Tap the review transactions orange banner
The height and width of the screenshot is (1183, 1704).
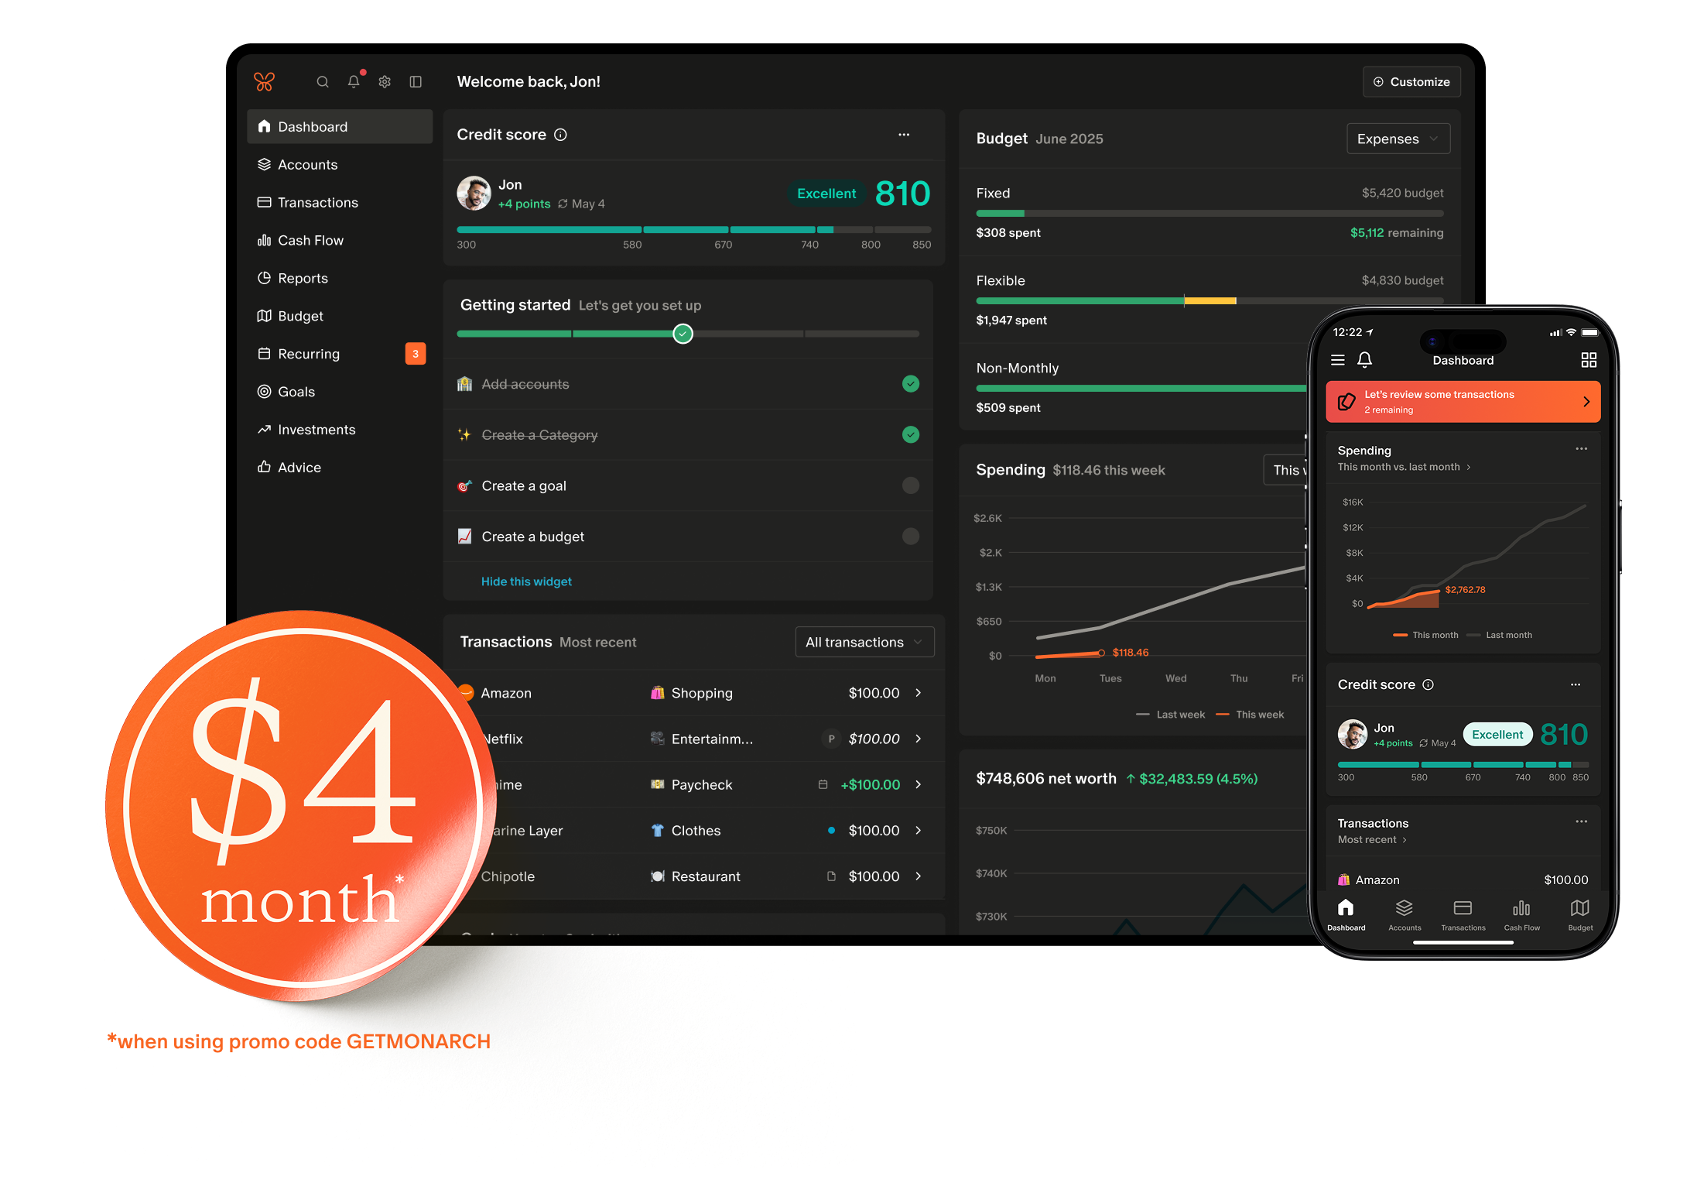[x=1463, y=402]
